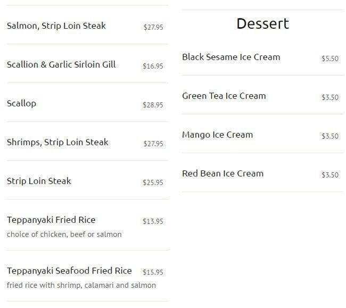Open the Teppanyaki Seafood Fried Rice item
This screenshot has width=346, height=308.
(x=69, y=271)
